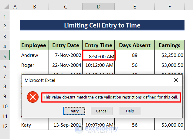Select the Andrew employee cell
193x139 pixels.
[34, 55]
